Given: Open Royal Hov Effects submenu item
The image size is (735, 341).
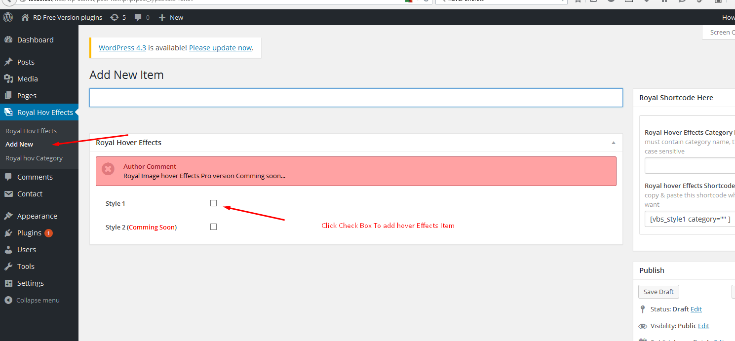Looking at the screenshot, I should (x=31, y=131).
